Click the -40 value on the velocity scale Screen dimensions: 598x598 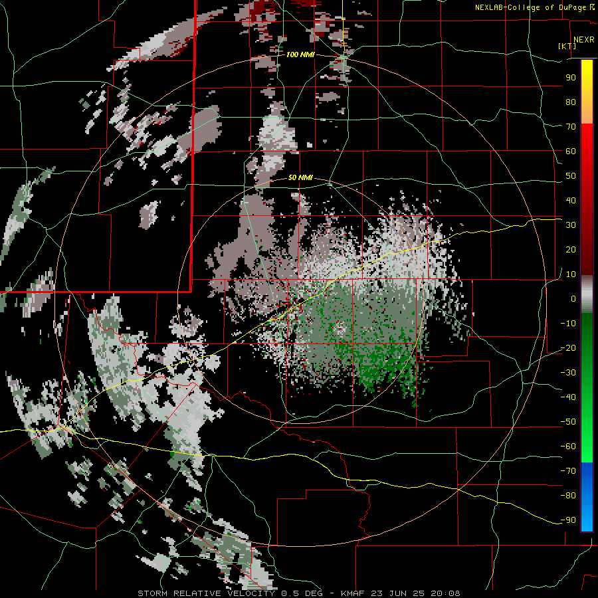pyautogui.click(x=568, y=397)
